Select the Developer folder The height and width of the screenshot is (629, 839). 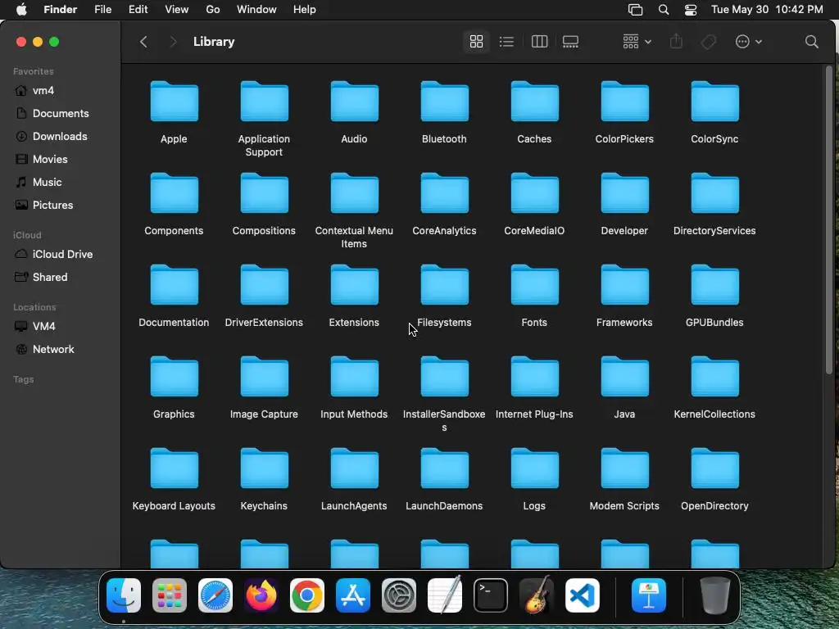click(624, 193)
